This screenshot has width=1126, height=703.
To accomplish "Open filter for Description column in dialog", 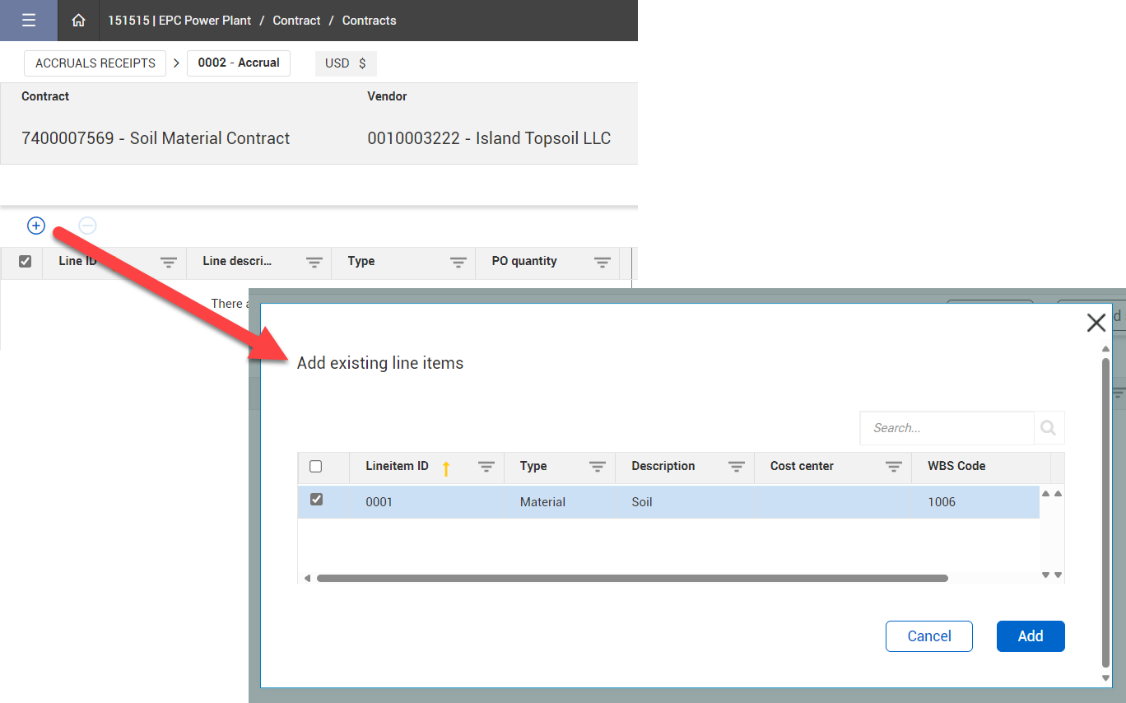I will click(x=737, y=467).
